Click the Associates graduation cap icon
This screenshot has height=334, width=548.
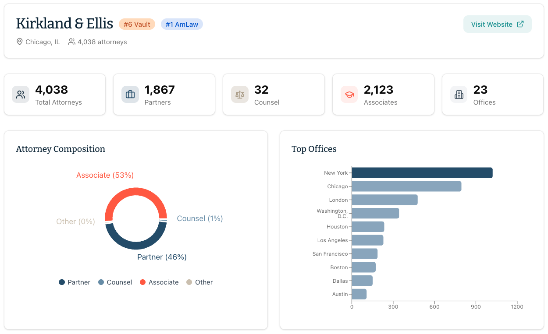pos(349,95)
